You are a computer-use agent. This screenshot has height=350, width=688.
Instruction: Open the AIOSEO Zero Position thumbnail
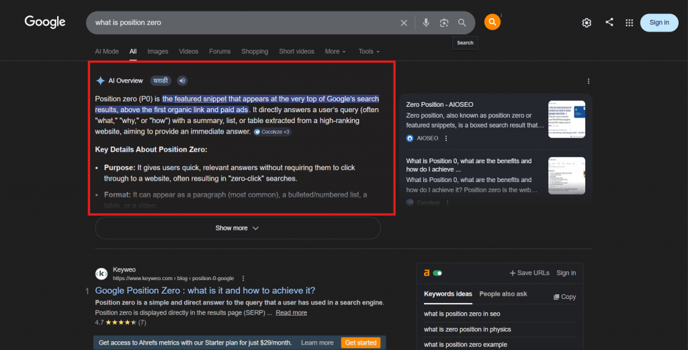coord(566,120)
